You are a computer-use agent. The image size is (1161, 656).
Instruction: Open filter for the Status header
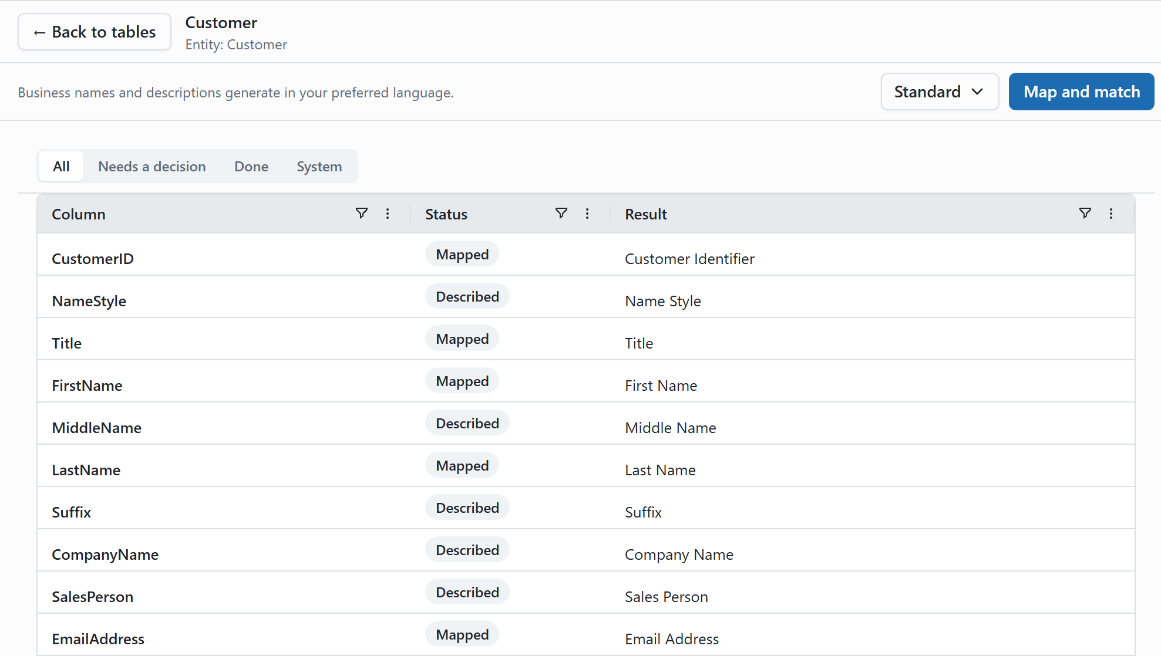click(561, 214)
